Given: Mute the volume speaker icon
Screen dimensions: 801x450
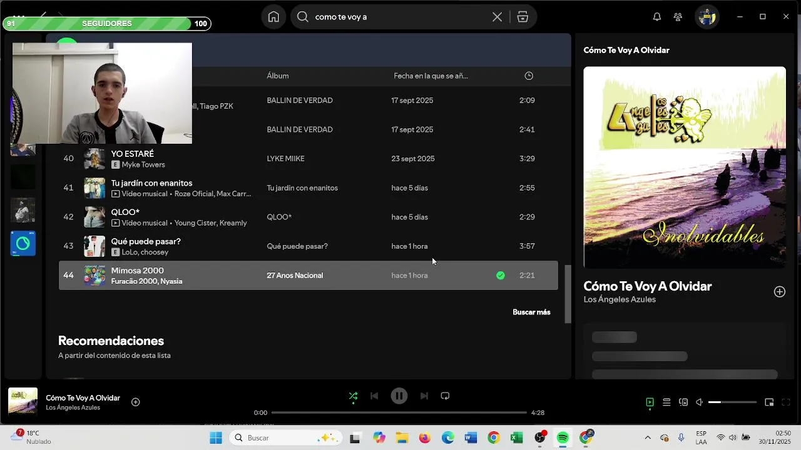Looking at the screenshot, I should pos(700,402).
